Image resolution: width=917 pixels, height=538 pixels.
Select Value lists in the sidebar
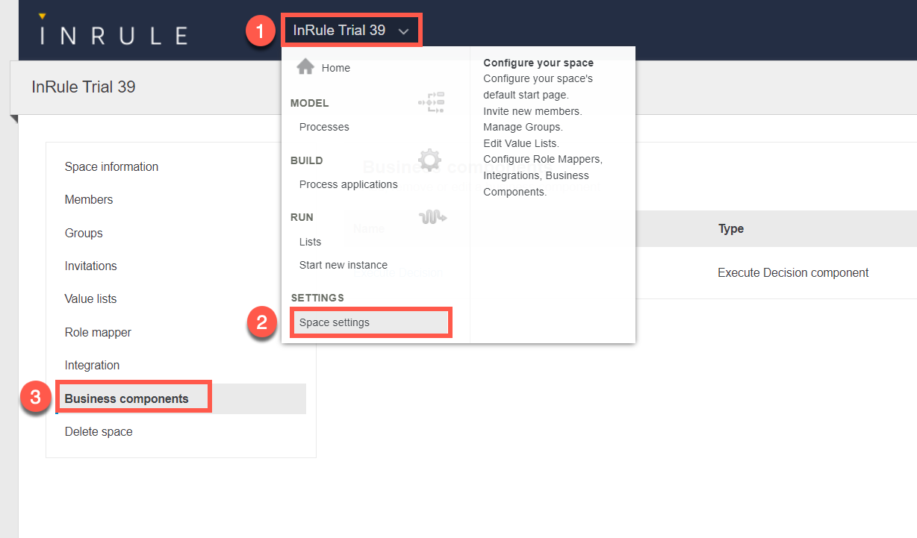click(90, 298)
